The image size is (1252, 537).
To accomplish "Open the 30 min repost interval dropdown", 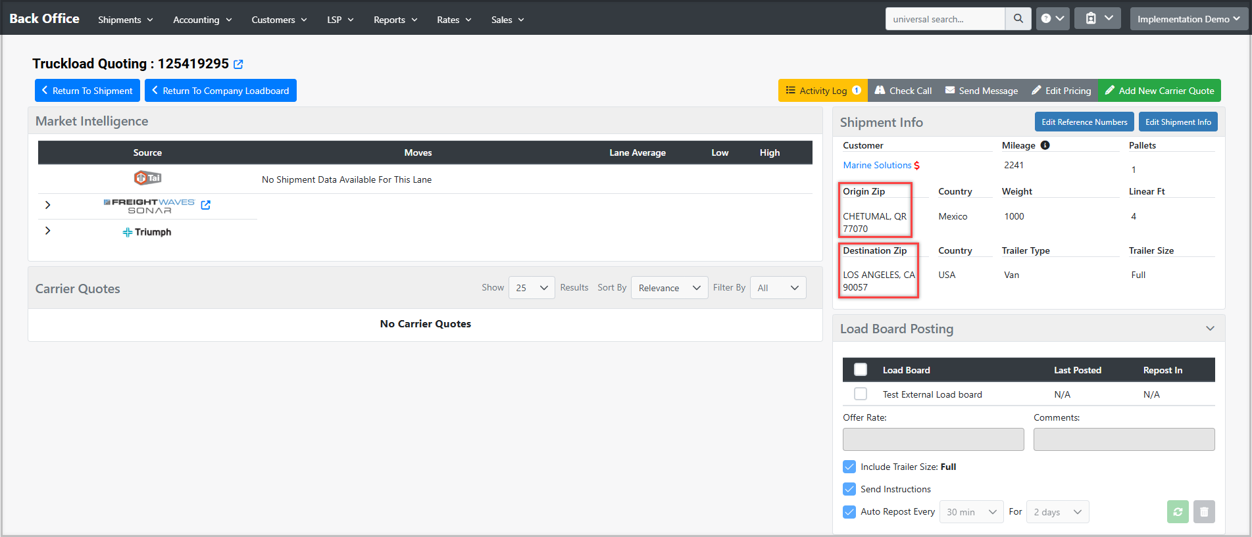I will coord(971,512).
